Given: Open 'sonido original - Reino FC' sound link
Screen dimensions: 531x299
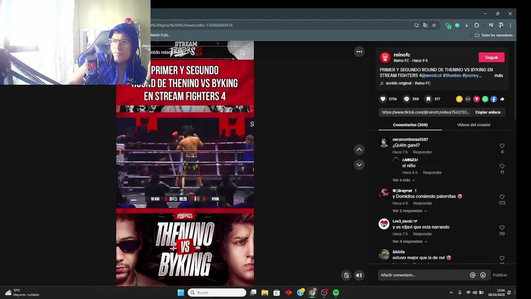Looking at the screenshot, I should [x=408, y=83].
